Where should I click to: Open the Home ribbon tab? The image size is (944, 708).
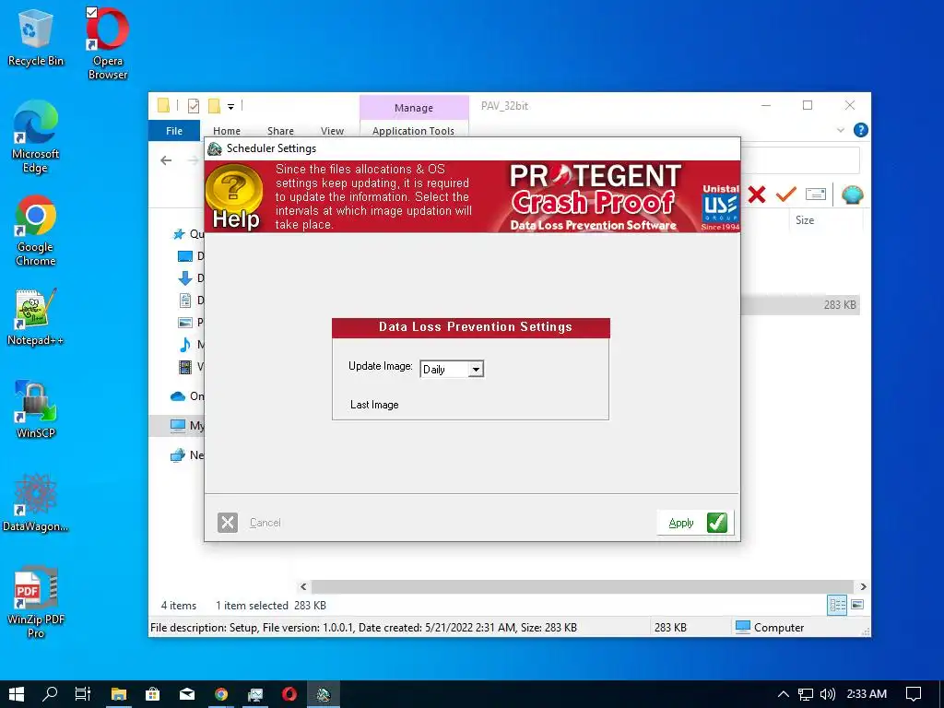click(227, 131)
